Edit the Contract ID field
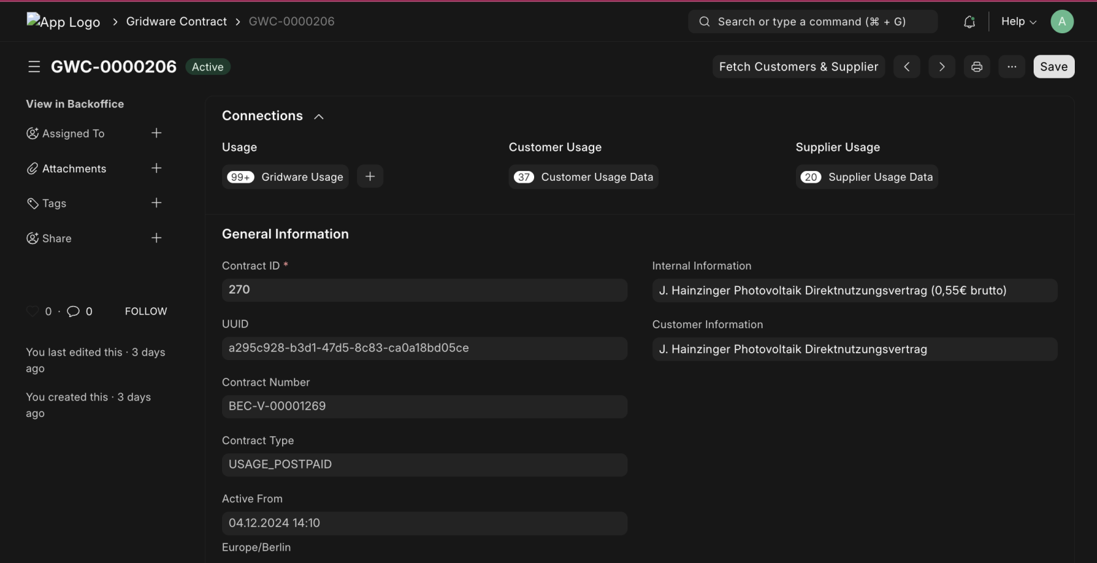1097x563 pixels. click(424, 290)
